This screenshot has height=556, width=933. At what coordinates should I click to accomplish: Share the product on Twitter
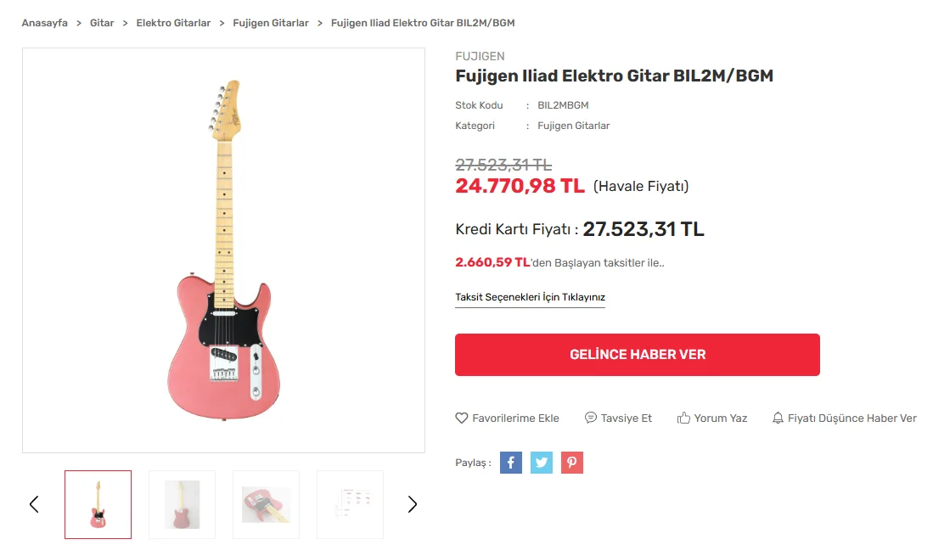coord(542,463)
